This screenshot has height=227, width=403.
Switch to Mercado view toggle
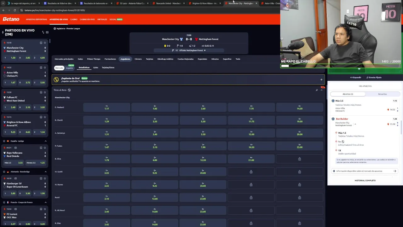[x=59, y=68]
